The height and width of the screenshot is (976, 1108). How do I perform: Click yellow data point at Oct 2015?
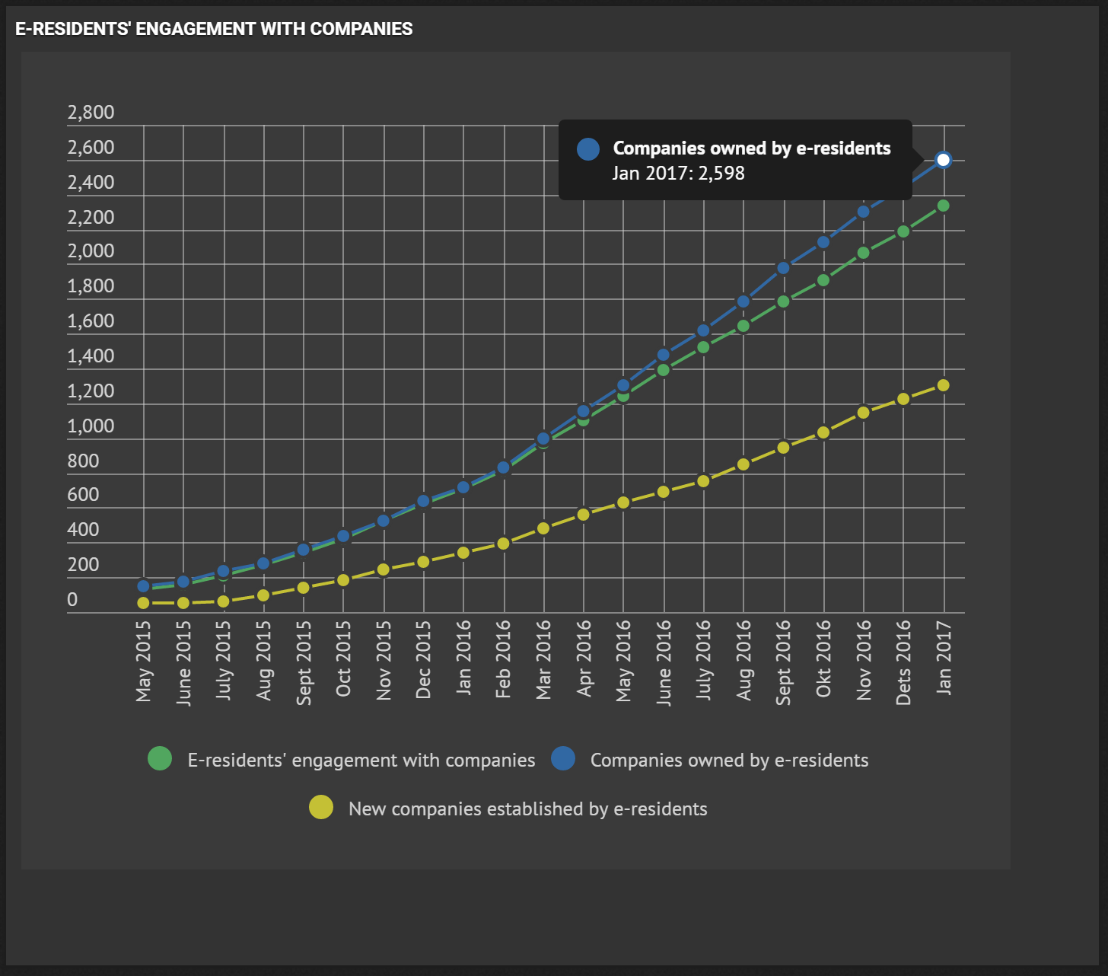[343, 580]
